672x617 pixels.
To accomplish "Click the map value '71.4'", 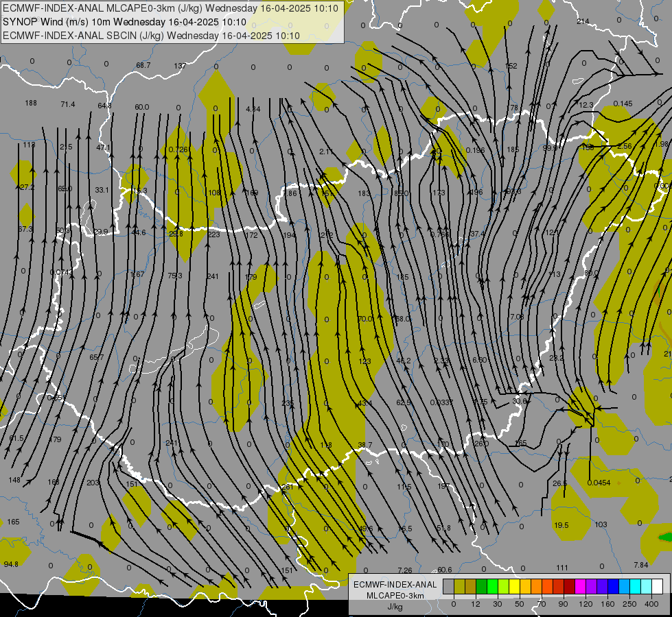I will 68,104.
